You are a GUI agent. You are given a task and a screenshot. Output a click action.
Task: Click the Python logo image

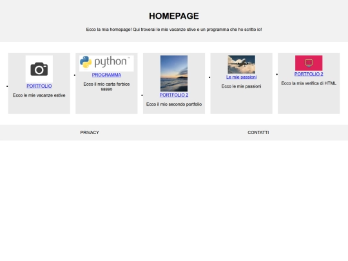[x=106, y=63]
